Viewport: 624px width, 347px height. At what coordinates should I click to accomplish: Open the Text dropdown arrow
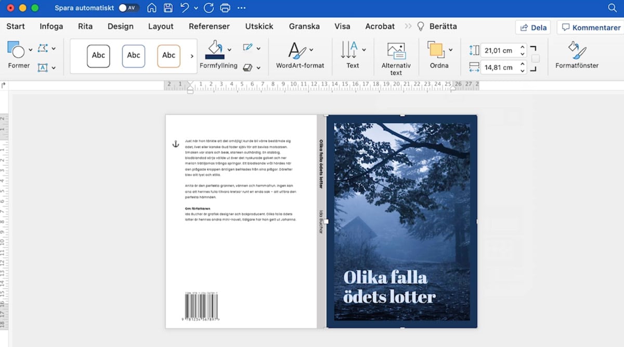point(364,50)
